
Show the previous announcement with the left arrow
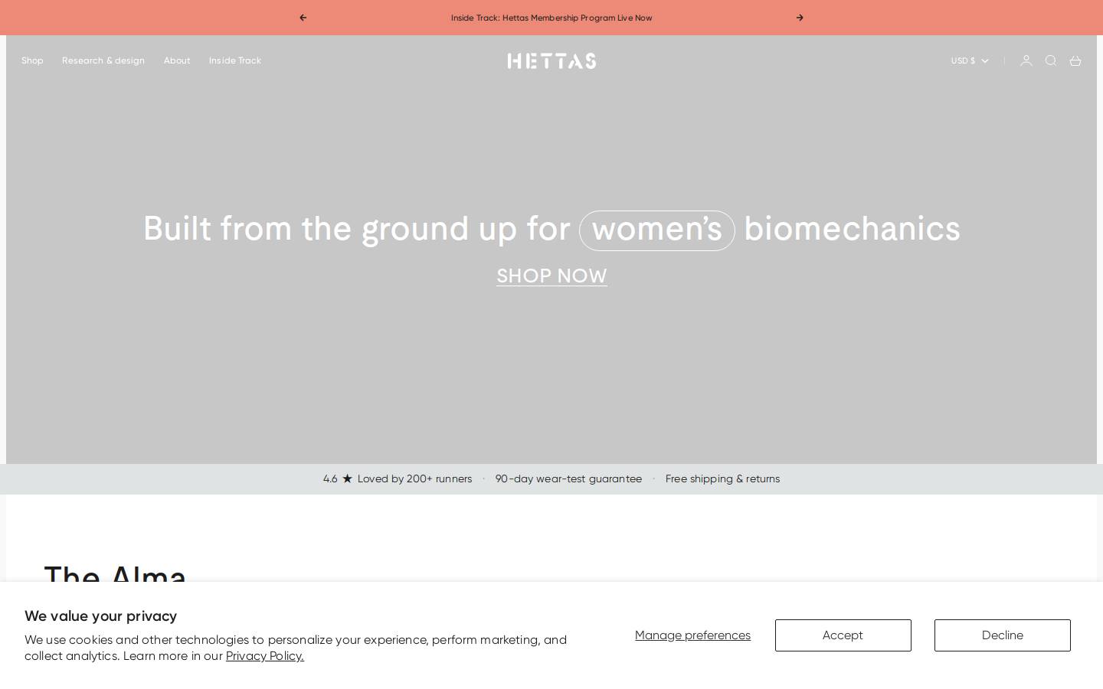tap(303, 18)
